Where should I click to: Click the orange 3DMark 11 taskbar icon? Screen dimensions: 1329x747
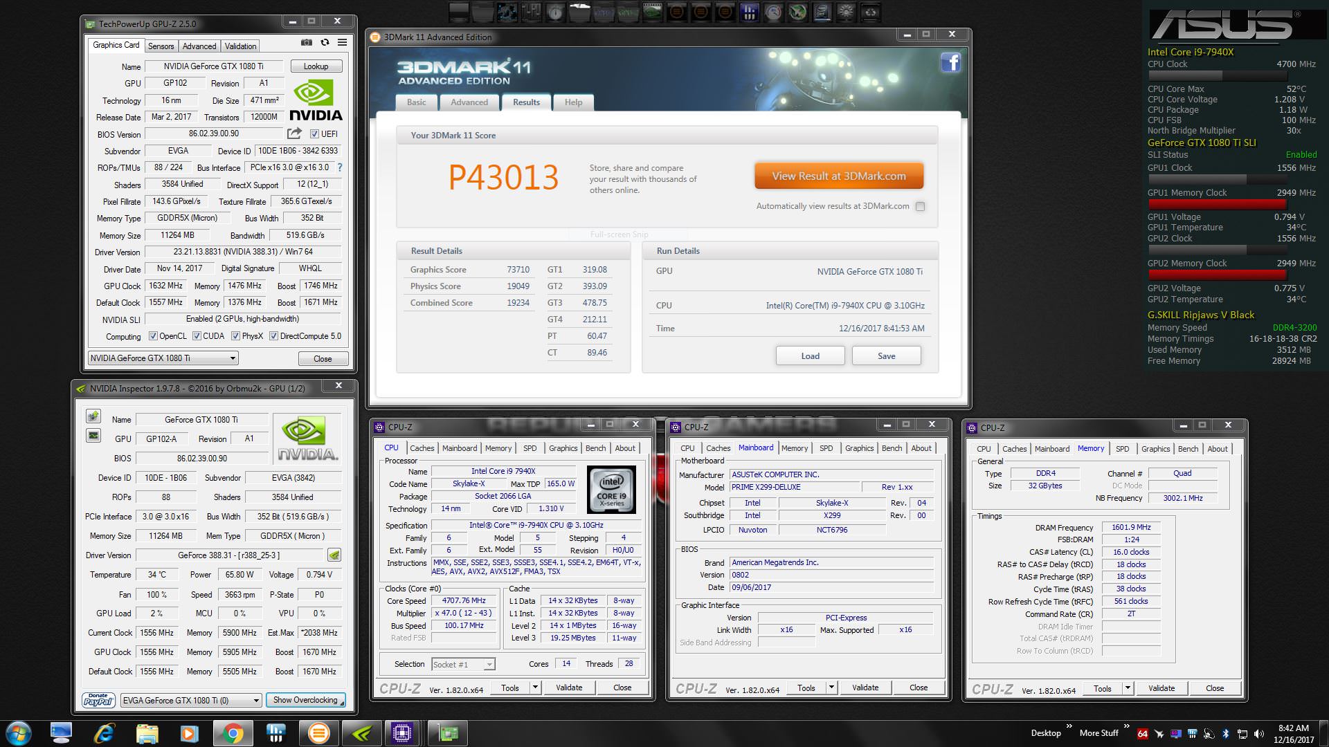318,733
